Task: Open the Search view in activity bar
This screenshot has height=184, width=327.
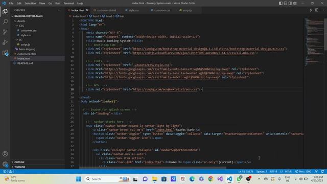Action: tap(5, 21)
